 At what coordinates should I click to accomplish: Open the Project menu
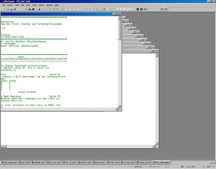[10, 5]
